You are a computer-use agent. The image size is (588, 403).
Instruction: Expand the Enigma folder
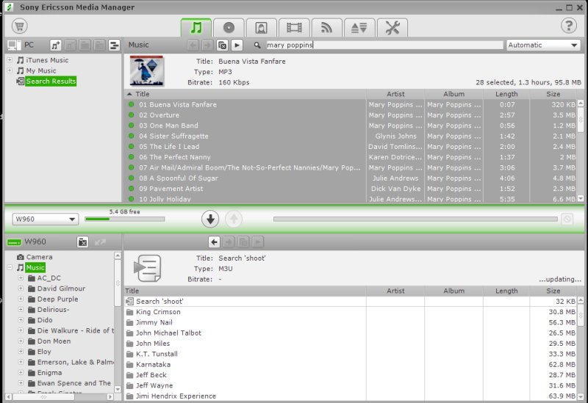(x=21, y=373)
